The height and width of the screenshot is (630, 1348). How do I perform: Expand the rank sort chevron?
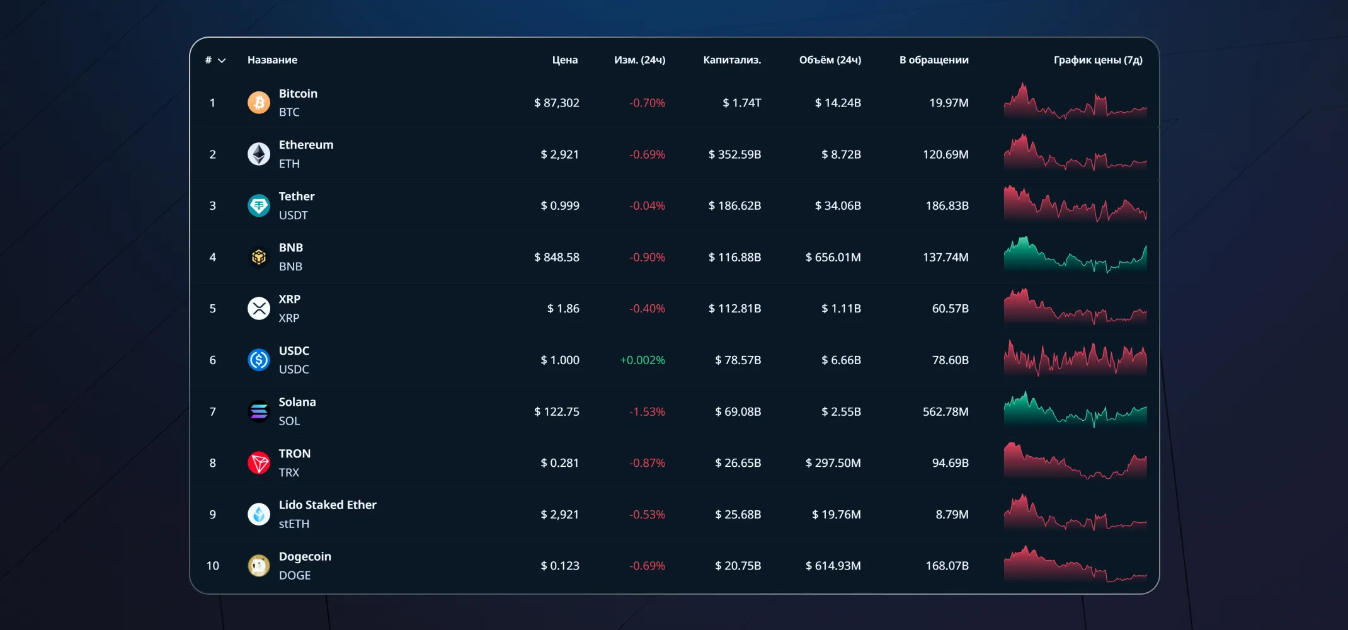[x=222, y=60]
